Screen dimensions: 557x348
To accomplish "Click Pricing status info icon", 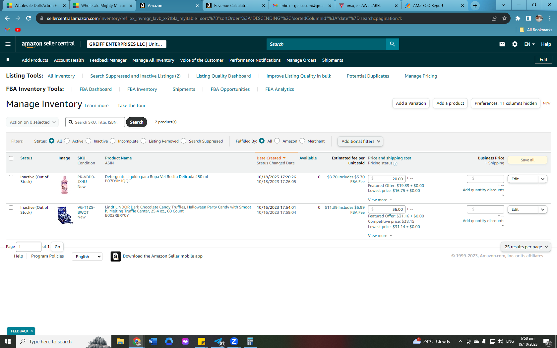I will click(x=395, y=163).
